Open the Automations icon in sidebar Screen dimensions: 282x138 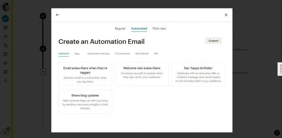6,45
